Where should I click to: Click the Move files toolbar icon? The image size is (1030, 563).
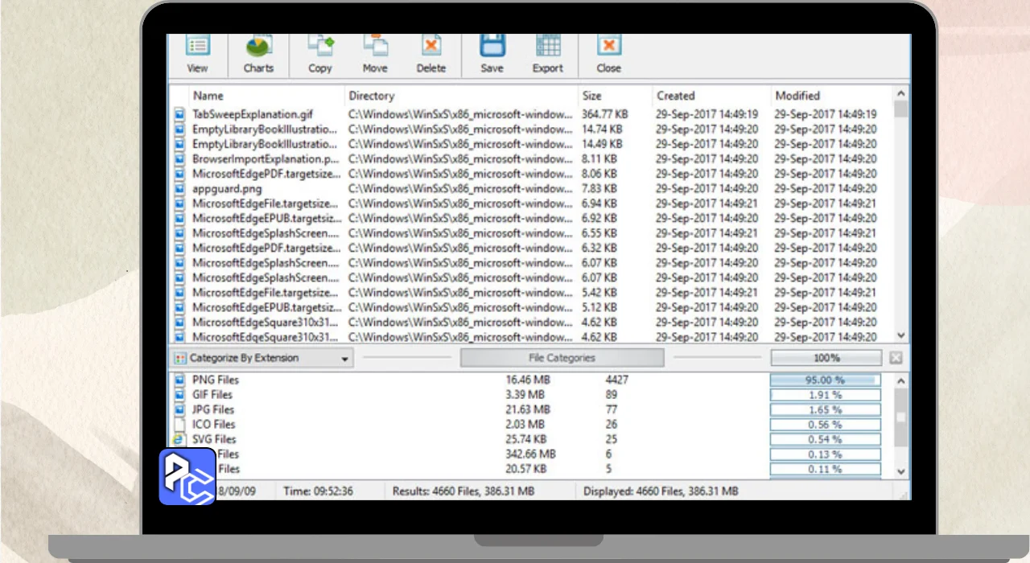coord(374,54)
